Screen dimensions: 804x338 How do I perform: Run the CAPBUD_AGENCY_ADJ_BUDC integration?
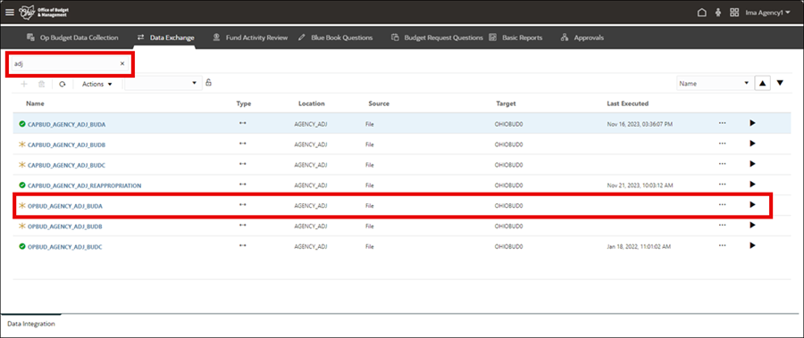[x=752, y=163]
